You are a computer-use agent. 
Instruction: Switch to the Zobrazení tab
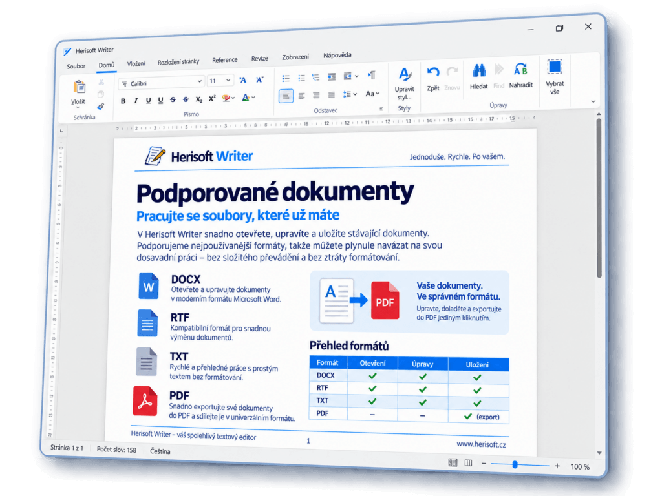click(x=295, y=57)
